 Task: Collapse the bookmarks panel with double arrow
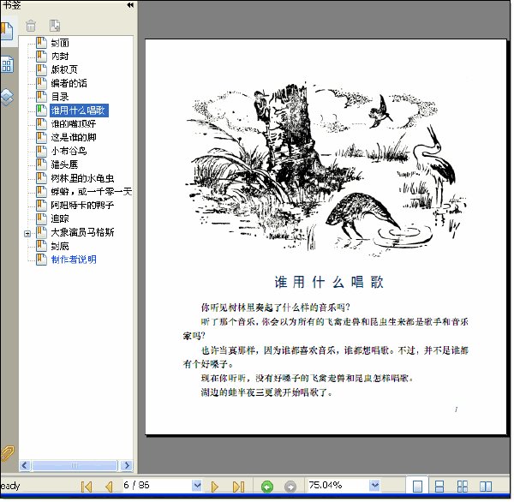coord(130,5)
